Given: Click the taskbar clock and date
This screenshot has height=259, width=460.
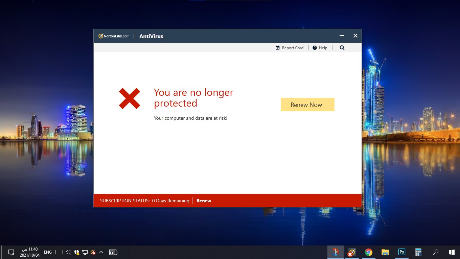Looking at the screenshot, I should [x=30, y=252].
